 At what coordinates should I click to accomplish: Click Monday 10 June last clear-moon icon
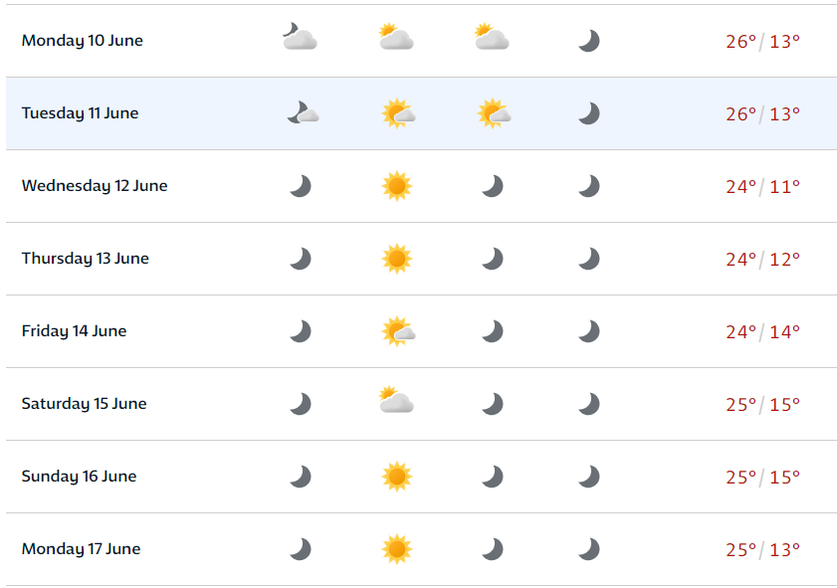click(589, 41)
